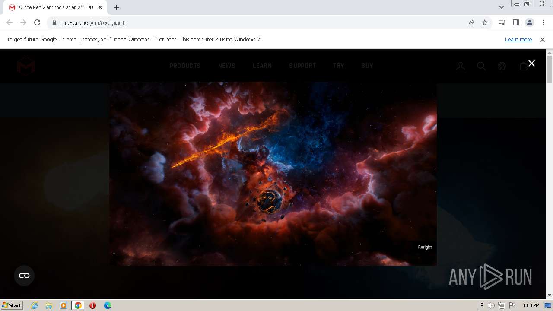Screen dimensions: 553x311
Task: Click the page scrollbar down arrow
Action: pos(550,295)
